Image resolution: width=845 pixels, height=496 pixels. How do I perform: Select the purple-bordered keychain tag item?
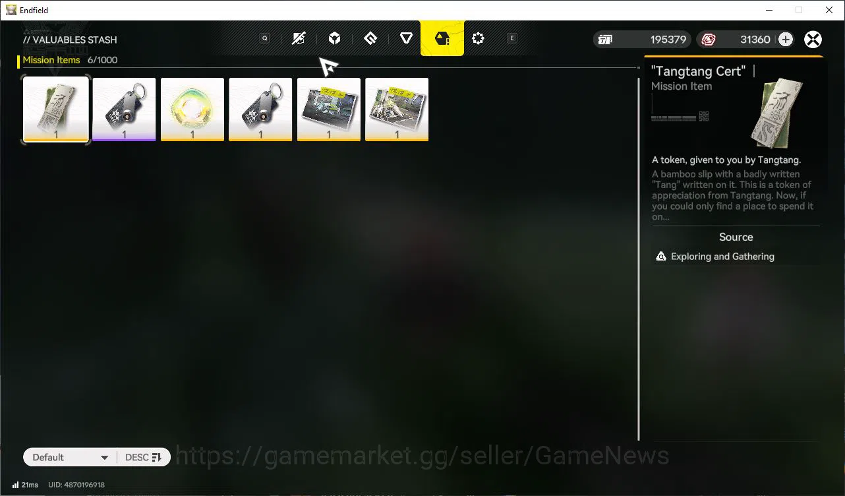[124, 109]
